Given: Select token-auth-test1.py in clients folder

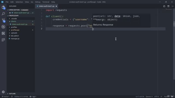Looking at the screenshot, I should pyautogui.click(x=19, y=24).
